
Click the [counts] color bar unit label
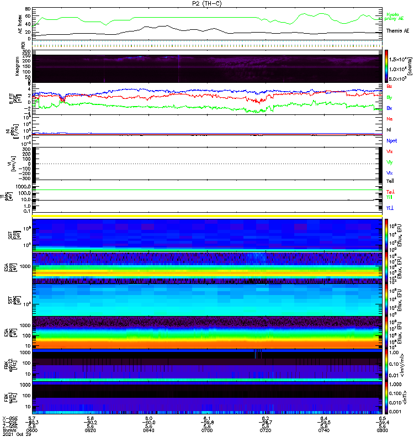(x=410, y=66)
